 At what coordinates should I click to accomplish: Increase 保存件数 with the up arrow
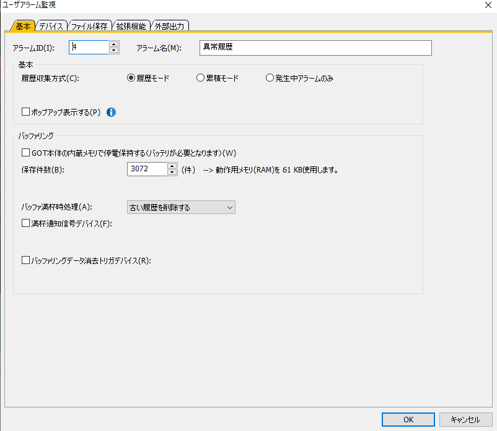click(172, 166)
